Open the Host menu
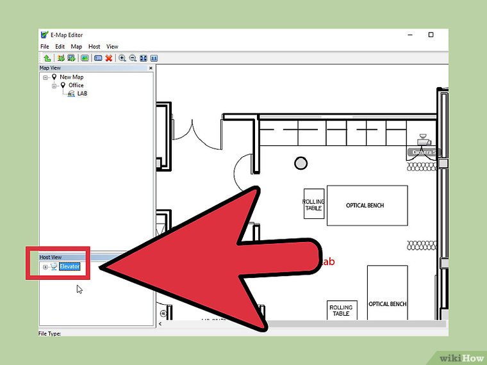The width and height of the screenshot is (487, 365). point(94,47)
